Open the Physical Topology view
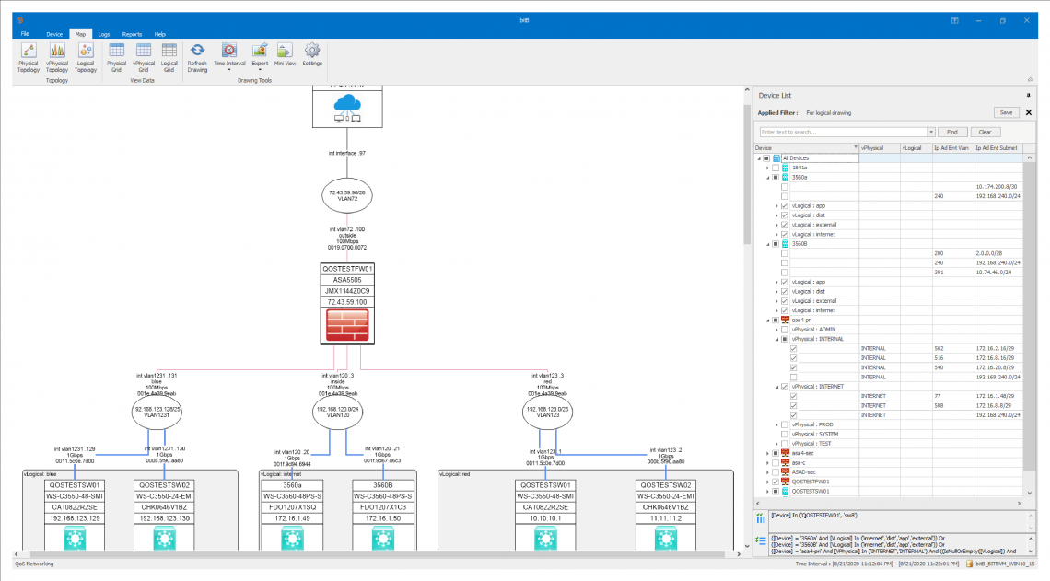Screen dimensions: 1050x581 click(29, 58)
